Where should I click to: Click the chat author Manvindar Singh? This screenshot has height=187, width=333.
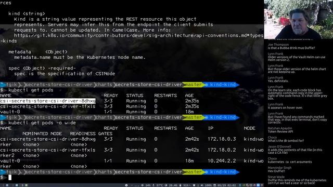279,168
